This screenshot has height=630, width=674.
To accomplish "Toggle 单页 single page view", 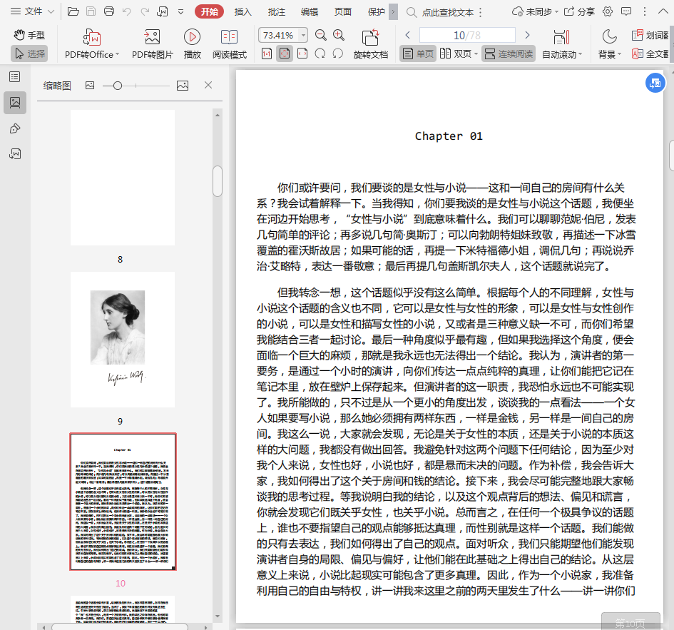I will (x=418, y=54).
